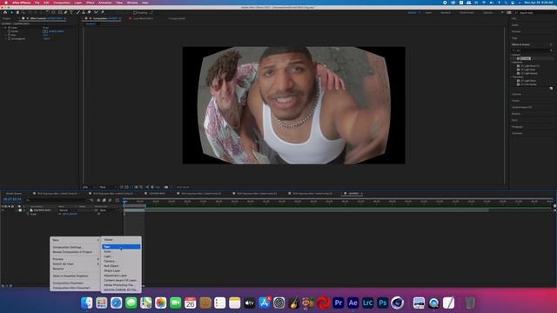557x313 pixels.
Task: Select the Type tool
Action: [x=71, y=12]
